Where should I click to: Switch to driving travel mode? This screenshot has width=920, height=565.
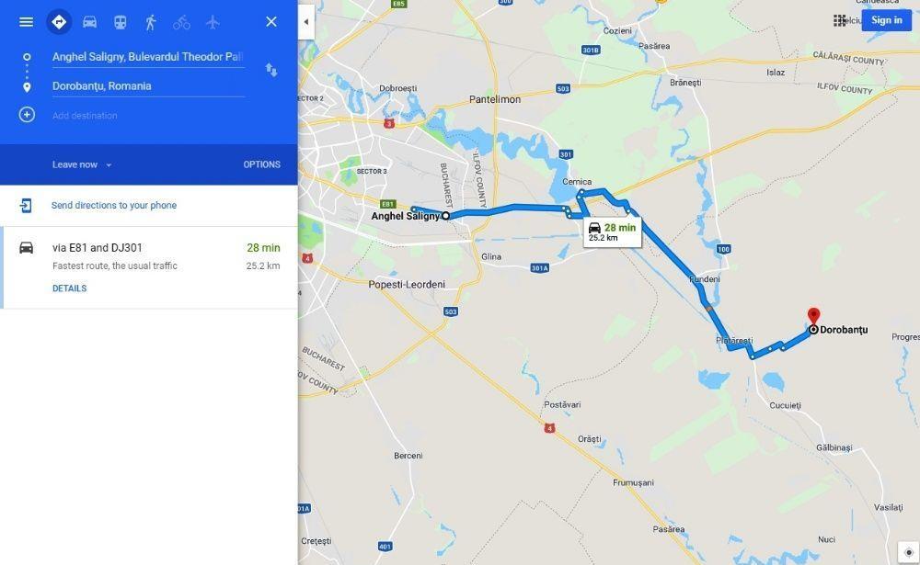pyautogui.click(x=90, y=22)
